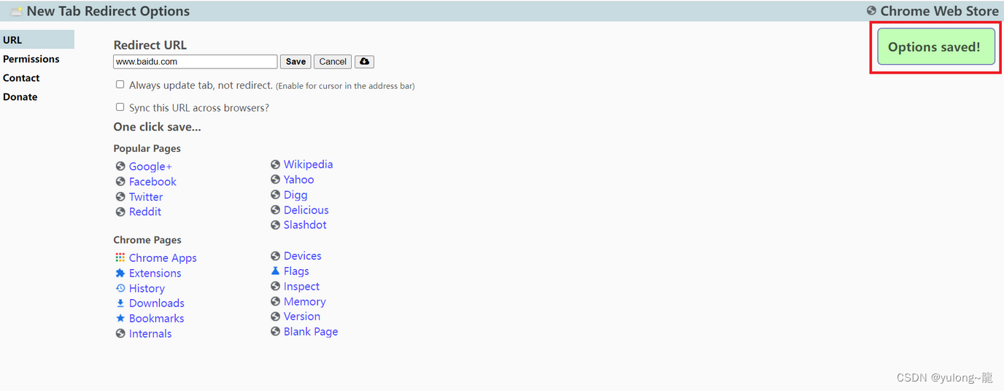Click the Bookmarks star icon
The image size is (1004, 391).
coord(120,318)
